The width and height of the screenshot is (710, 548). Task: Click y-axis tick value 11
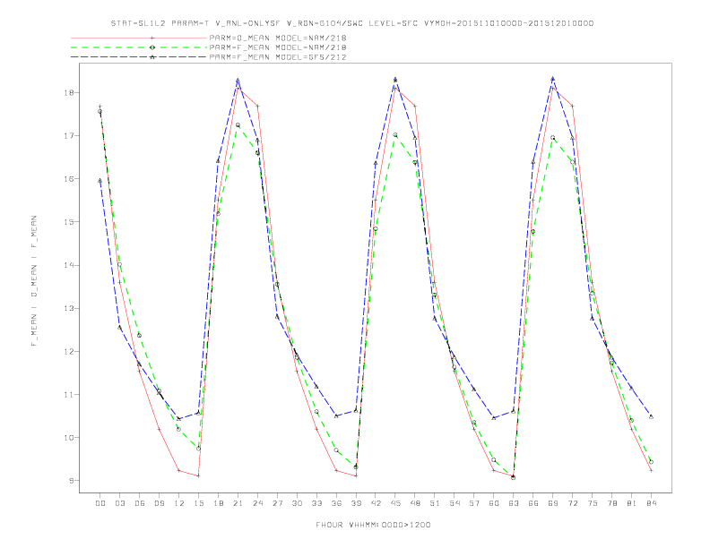(71, 394)
